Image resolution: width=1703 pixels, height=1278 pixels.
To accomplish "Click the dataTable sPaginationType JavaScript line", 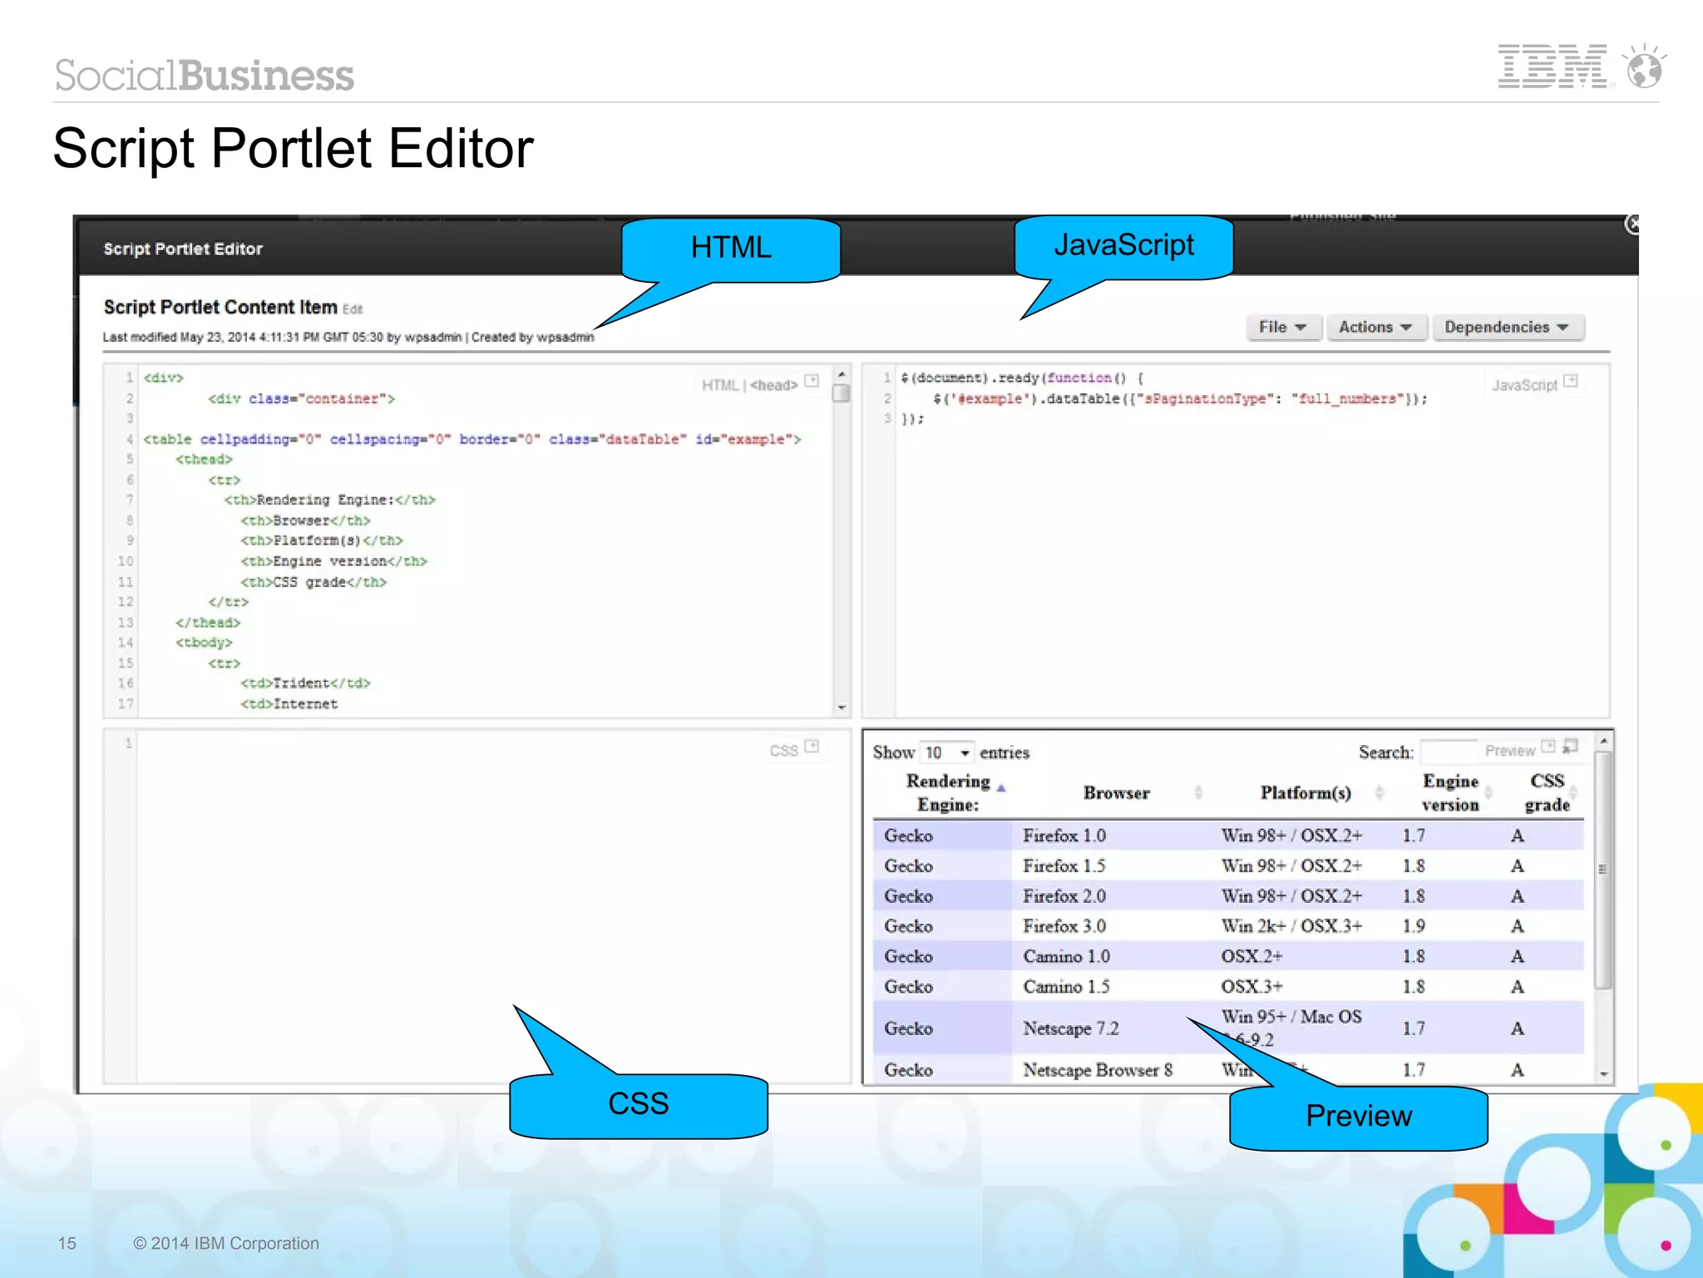I will point(1179,399).
